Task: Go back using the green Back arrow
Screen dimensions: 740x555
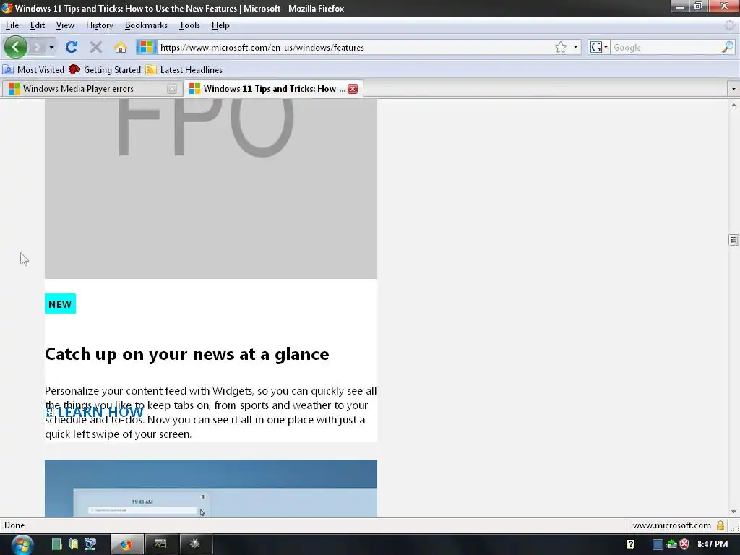Action: (x=15, y=47)
